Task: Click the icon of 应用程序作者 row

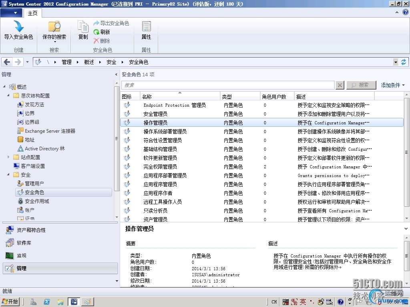Action: tap(127, 193)
